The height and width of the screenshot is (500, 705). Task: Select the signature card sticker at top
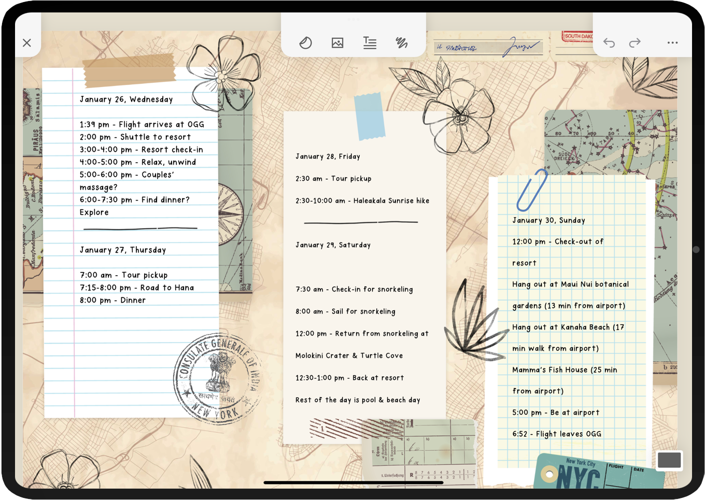click(x=488, y=47)
